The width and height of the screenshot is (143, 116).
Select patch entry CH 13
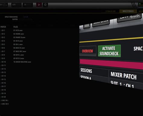tap(3, 72)
